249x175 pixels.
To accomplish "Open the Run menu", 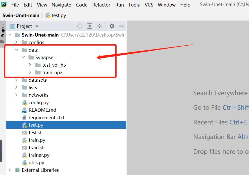I will [120, 5].
